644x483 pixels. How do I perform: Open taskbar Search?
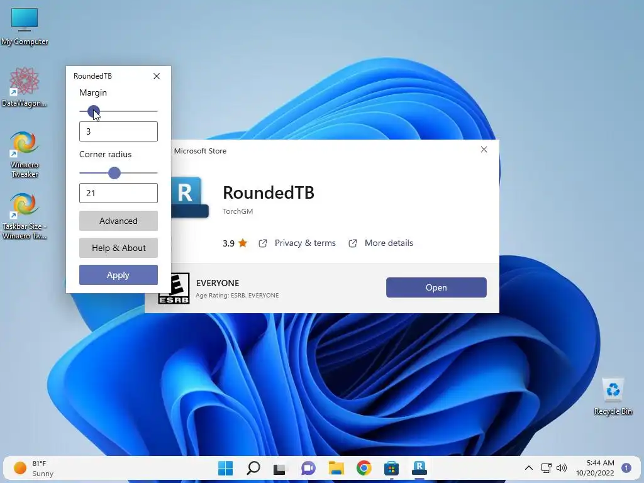point(253,468)
